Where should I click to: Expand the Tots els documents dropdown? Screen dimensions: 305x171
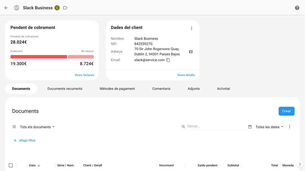[x=37, y=127]
